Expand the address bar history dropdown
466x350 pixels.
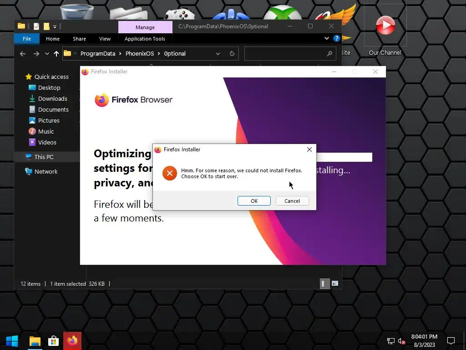pos(218,54)
